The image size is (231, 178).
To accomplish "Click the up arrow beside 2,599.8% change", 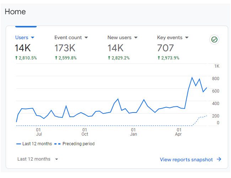I will 56,58.
